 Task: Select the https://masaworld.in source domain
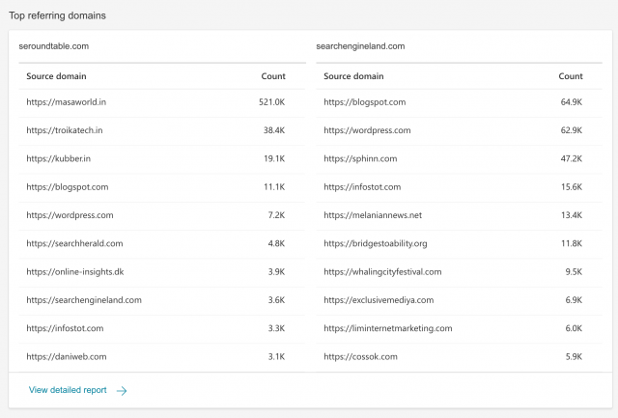(x=66, y=102)
